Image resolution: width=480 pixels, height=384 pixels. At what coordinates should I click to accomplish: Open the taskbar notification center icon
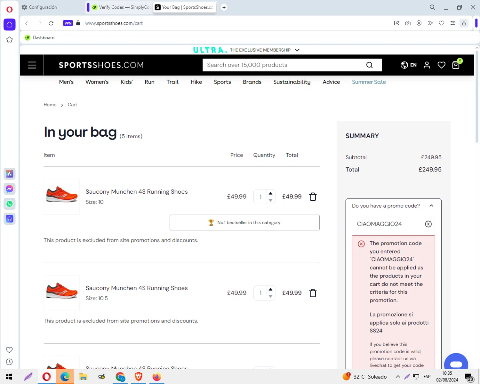click(469, 377)
